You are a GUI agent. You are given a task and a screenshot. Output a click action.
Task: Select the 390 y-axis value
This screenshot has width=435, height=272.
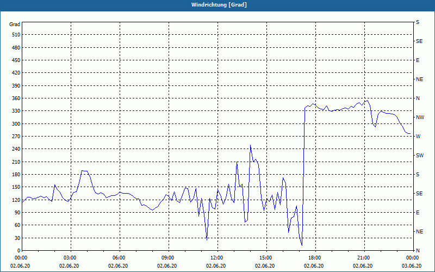tap(16, 86)
